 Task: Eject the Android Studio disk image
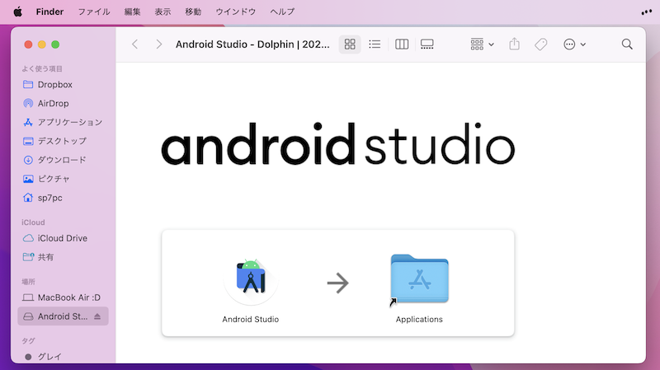(97, 316)
